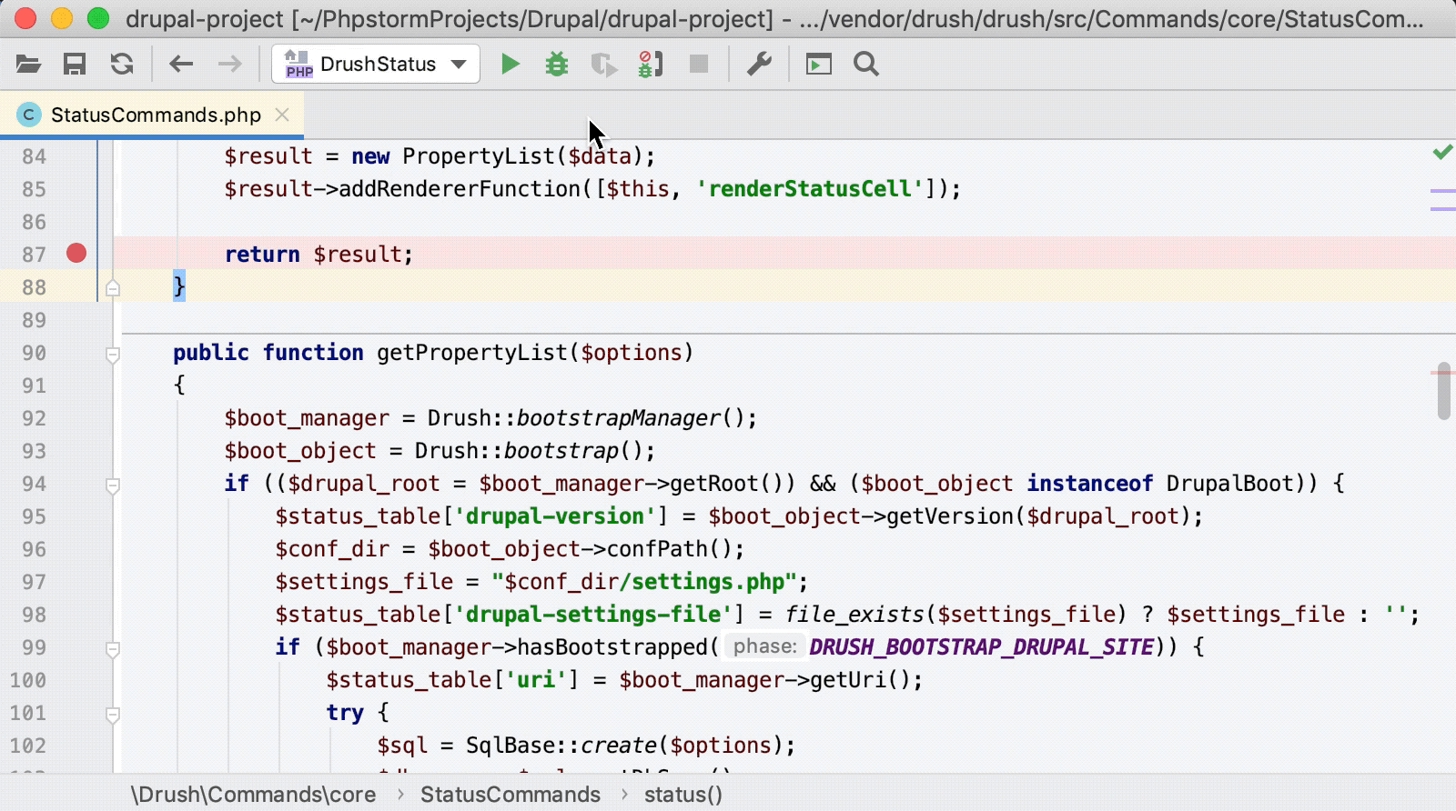1456x811 pixels.
Task: Collapse the getPropertyList function at line 90
Action: point(113,354)
